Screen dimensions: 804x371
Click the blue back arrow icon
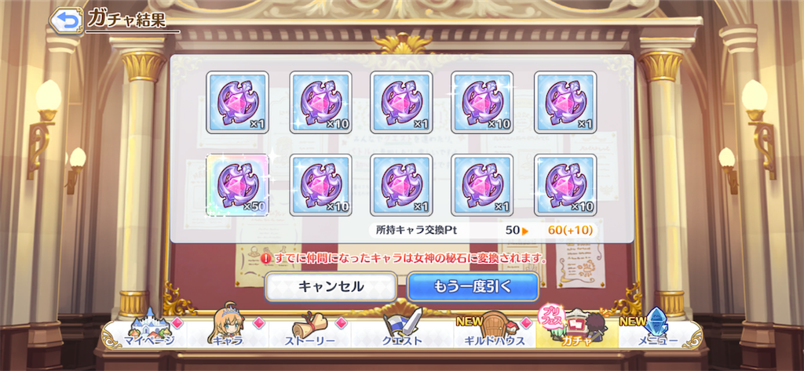pyautogui.click(x=68, y=20)
